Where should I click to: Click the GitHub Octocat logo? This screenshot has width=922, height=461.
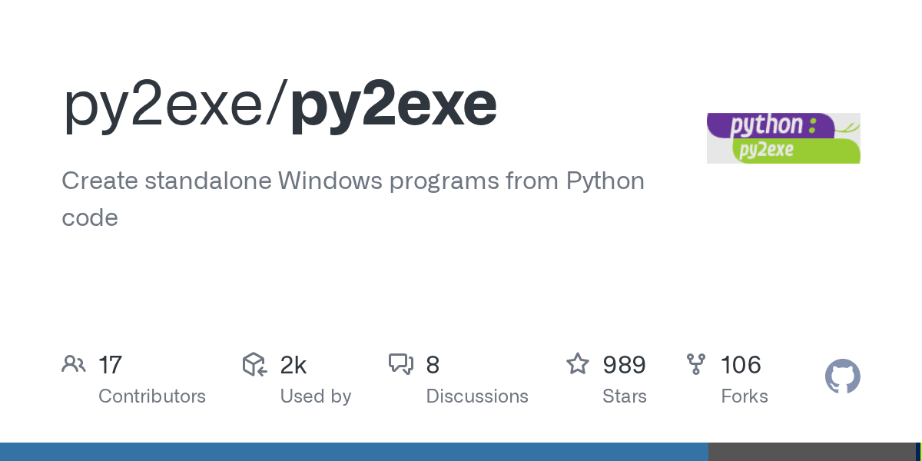[842, 376]
